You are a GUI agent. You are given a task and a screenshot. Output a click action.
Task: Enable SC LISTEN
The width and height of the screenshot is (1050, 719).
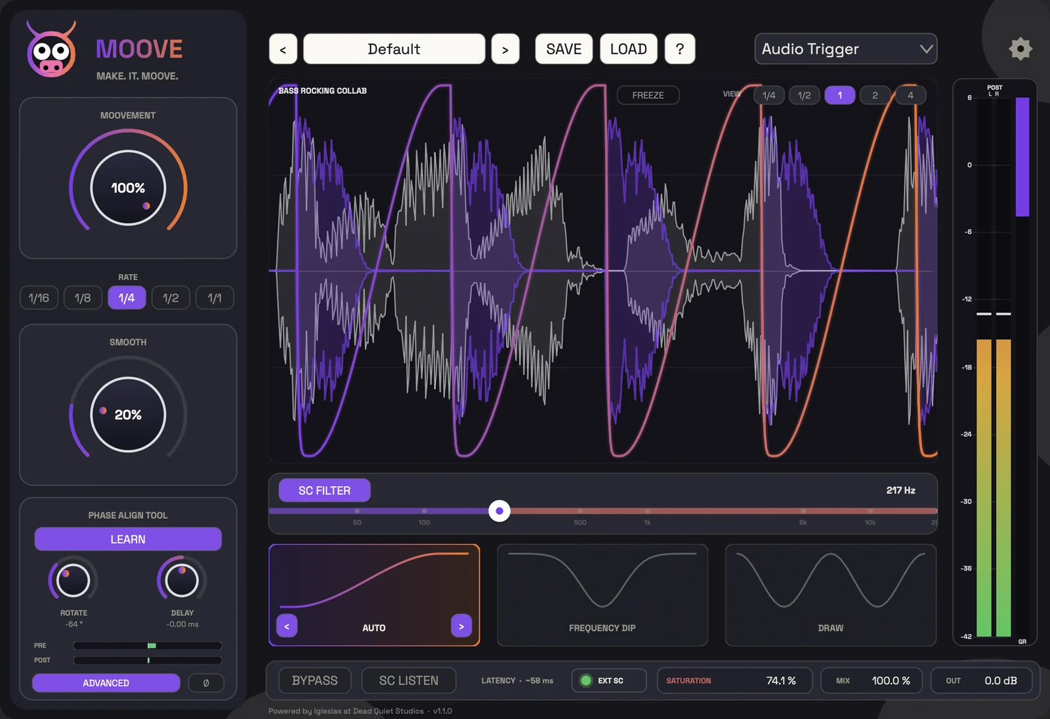[409, 680]
